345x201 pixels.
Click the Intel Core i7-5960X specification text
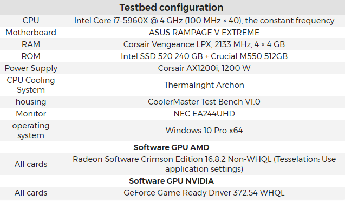(204, 21)
